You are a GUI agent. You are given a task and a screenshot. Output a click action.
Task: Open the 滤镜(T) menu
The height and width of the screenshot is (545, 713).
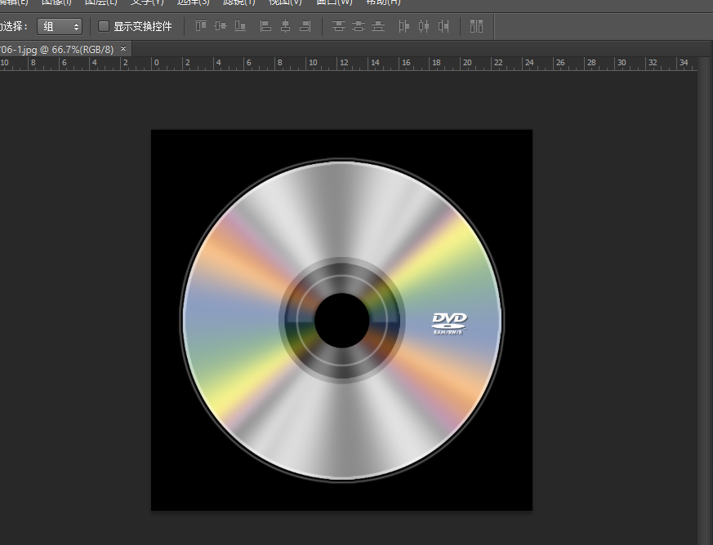pyautogui.click(x=239, y=2)
